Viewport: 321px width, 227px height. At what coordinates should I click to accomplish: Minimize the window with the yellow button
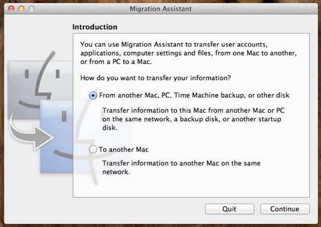(21, 9)
